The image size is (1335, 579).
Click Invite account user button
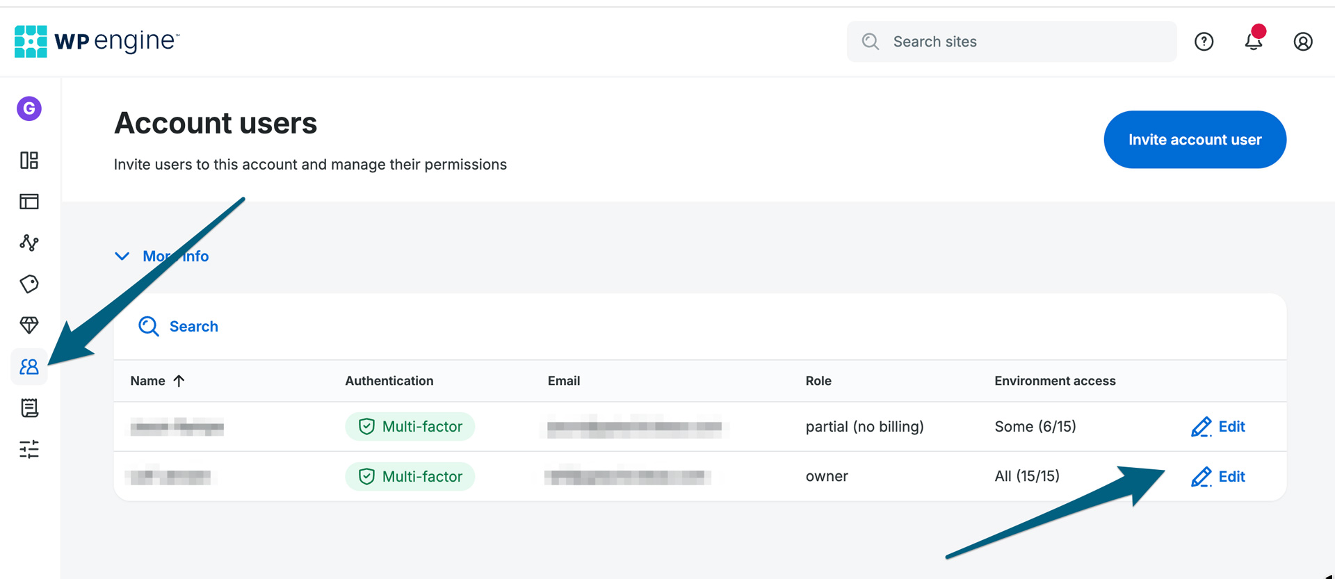coord(1194,140)
